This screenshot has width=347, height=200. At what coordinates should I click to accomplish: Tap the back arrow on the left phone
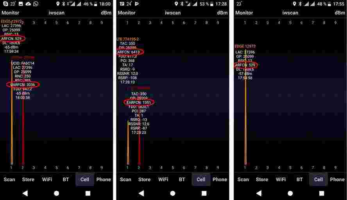click(25, 193)
